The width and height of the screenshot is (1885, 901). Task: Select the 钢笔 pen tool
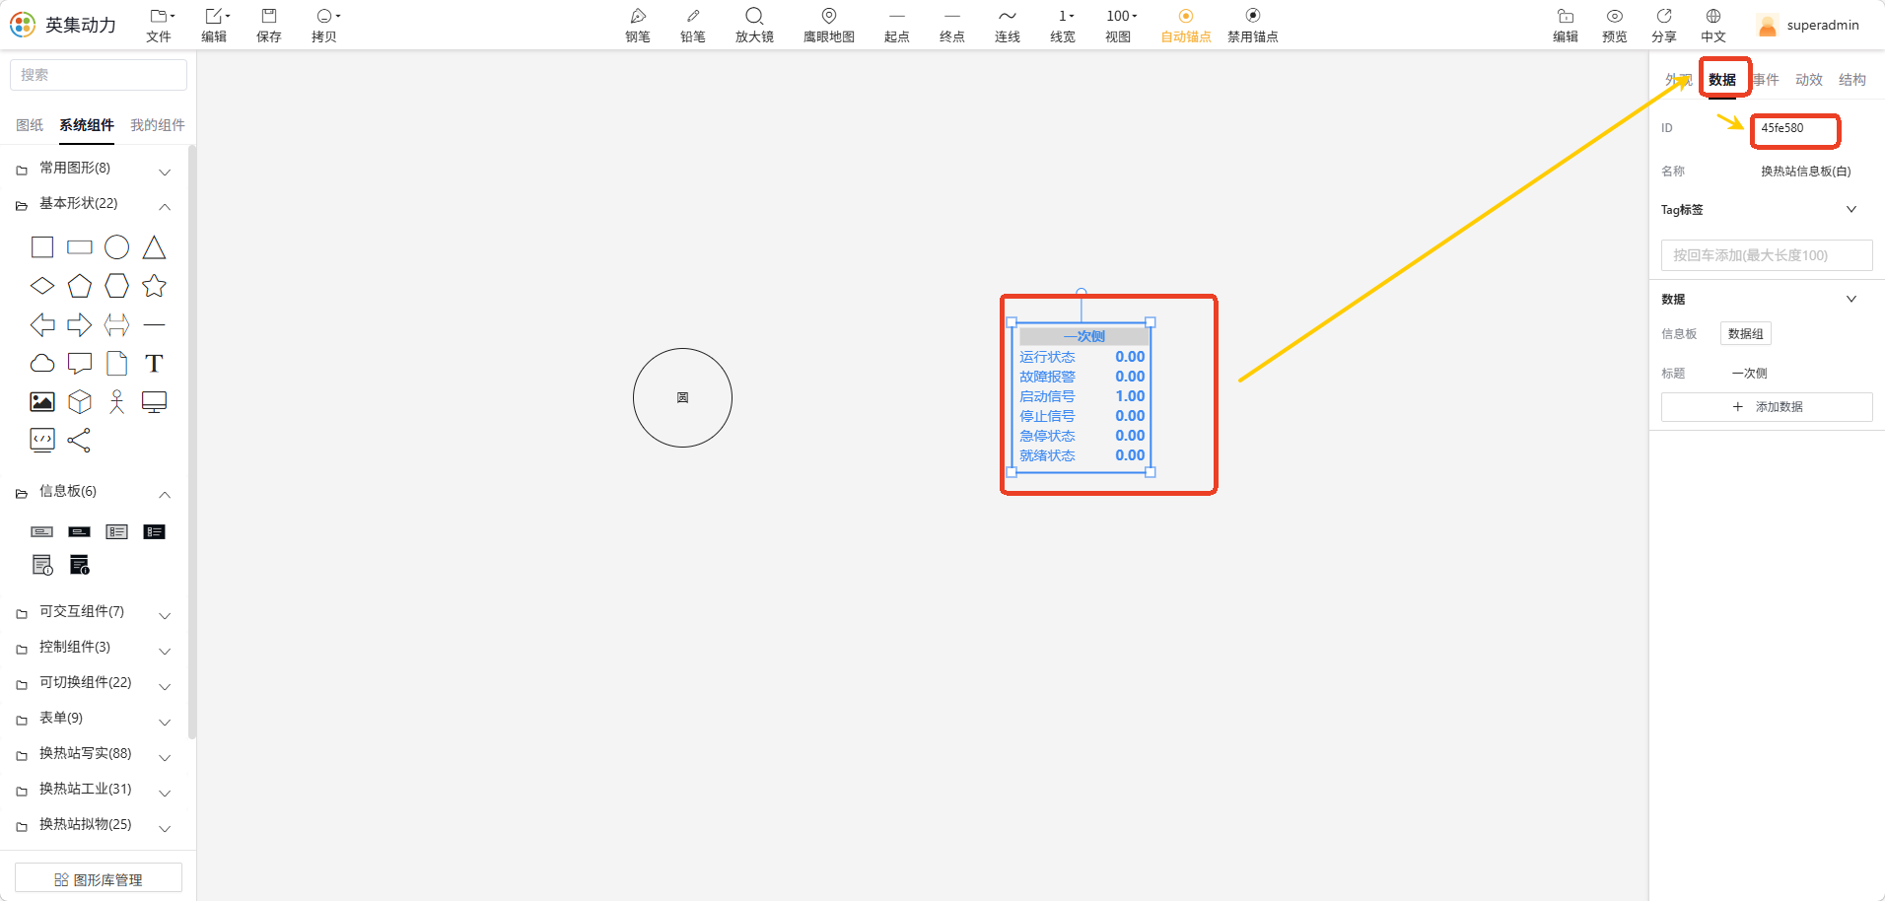(638, 25)
